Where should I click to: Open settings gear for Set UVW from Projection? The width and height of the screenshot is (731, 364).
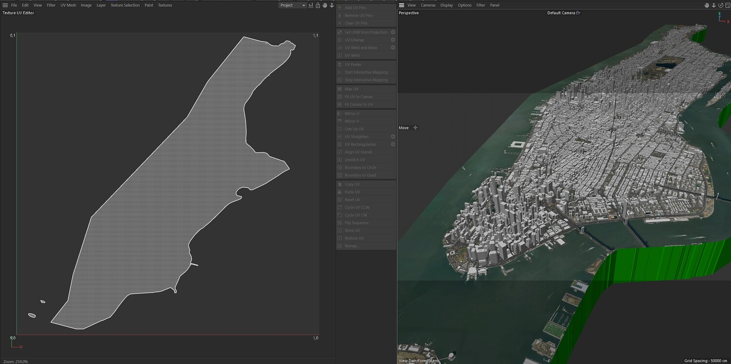click(x=393, y=32)
